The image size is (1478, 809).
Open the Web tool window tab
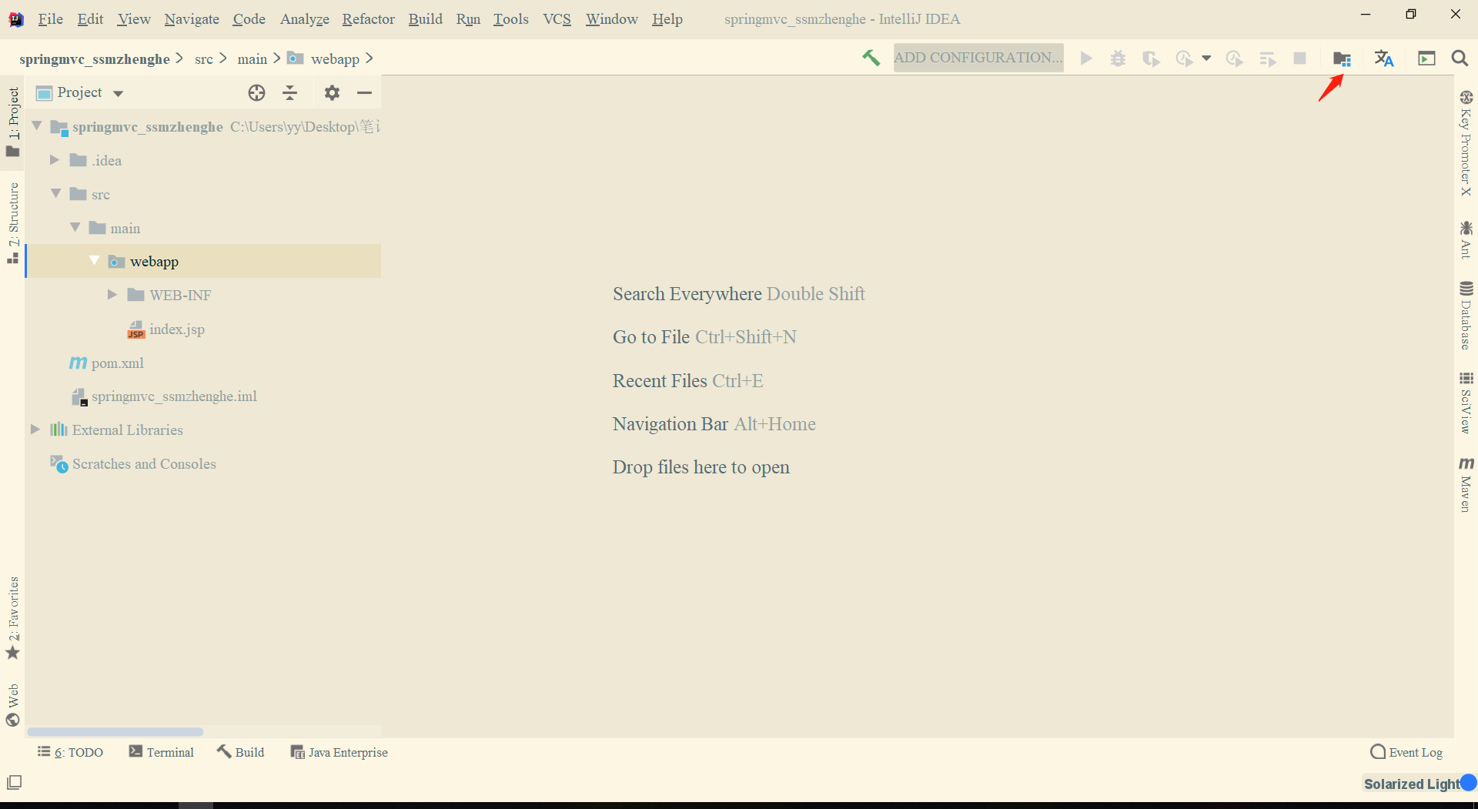pyautogui.click(x=13, y=705)
